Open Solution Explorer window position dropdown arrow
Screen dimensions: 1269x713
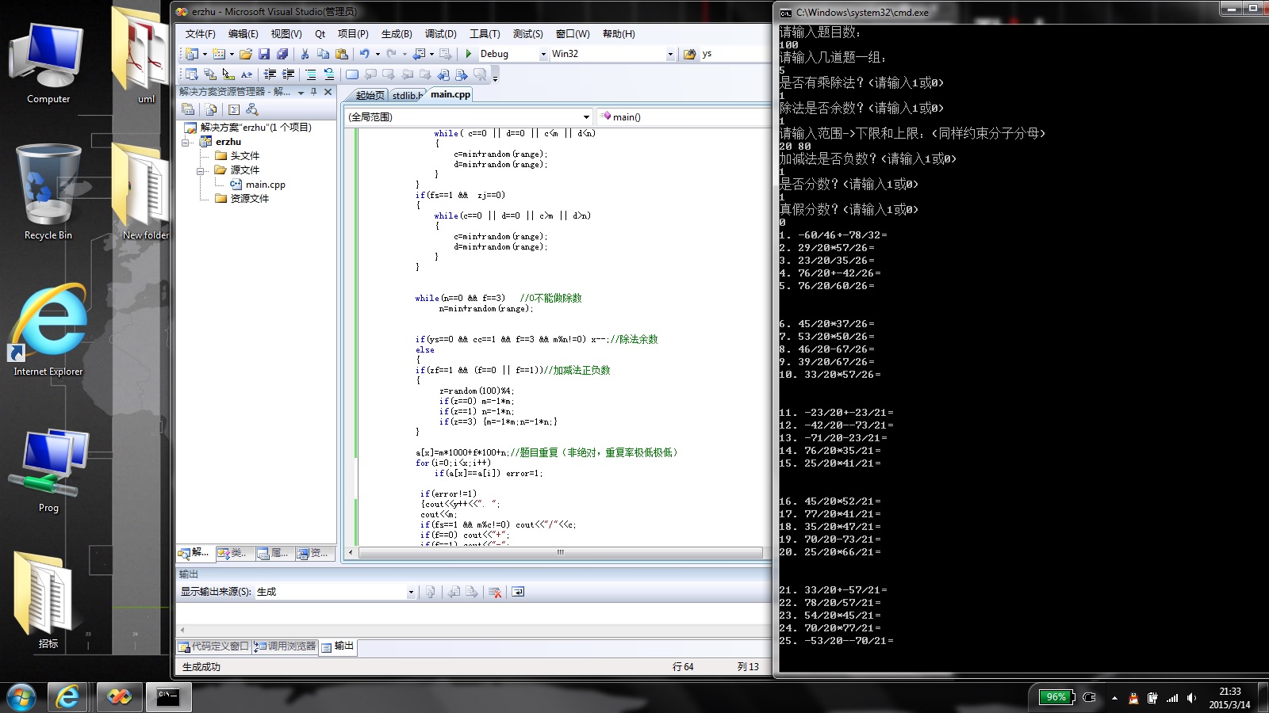[301, 93]
